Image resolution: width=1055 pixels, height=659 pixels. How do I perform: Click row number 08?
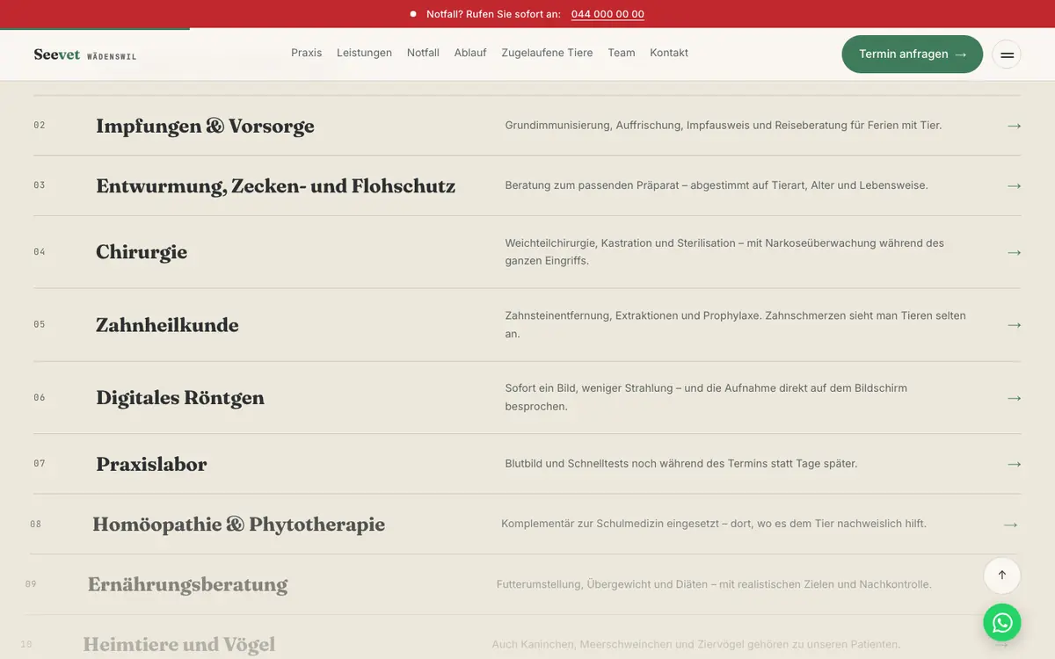pos(36,525)
